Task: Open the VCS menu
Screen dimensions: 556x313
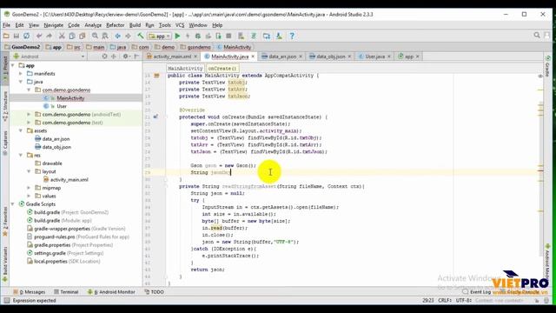Action: coord(180,25)
